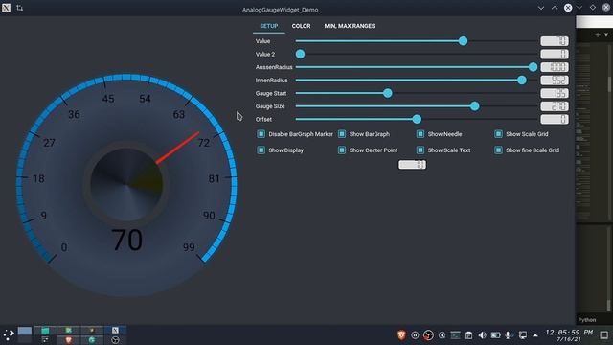
Task: Open the clipboard tray icon
Action: pyautogui.click(x=468, y=335)
